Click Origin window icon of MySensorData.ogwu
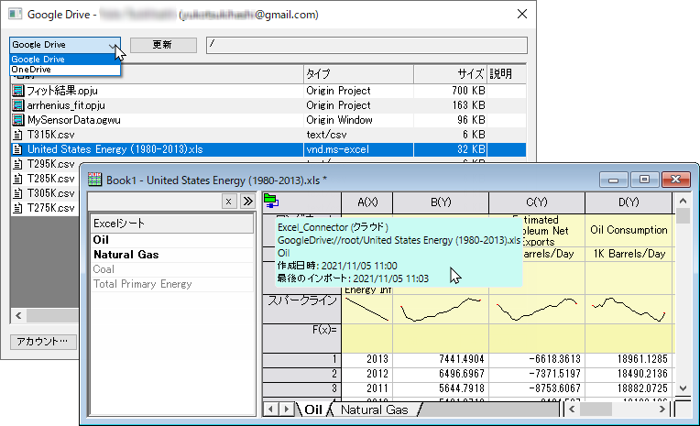This screenshot has width=700, height=426. tap(17, 120)
